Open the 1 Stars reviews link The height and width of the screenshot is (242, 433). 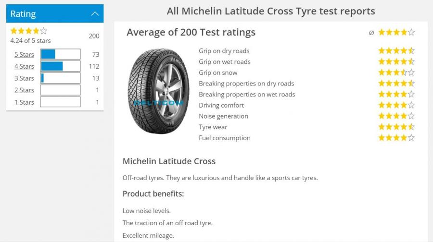pyautogui.click(x=24, y=102)
